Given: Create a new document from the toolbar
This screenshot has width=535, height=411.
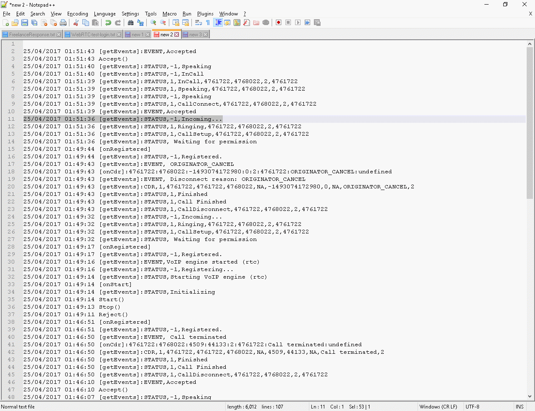Looking at the screenshot, I should [5, 23].
